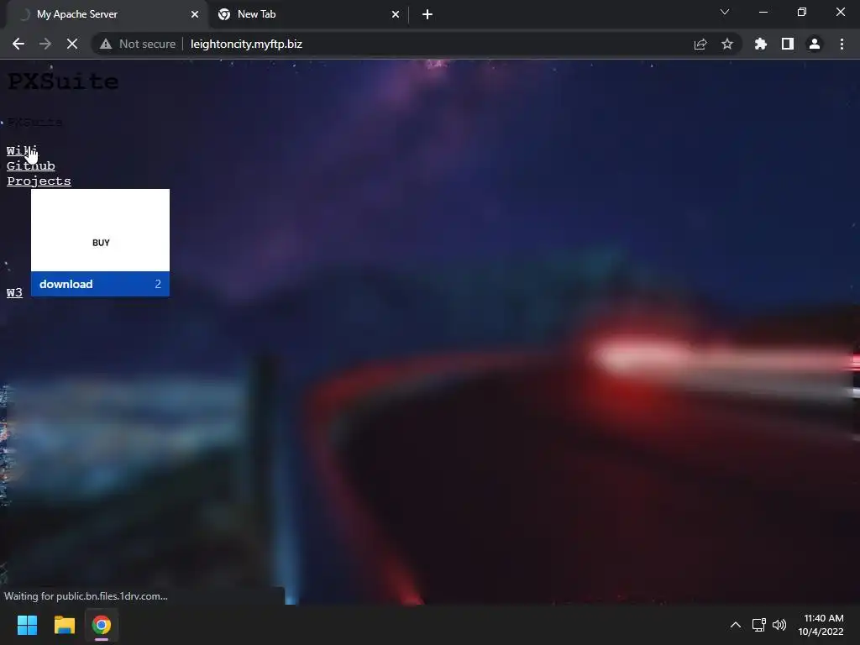Toggle the browser side panel

(788, 44)
